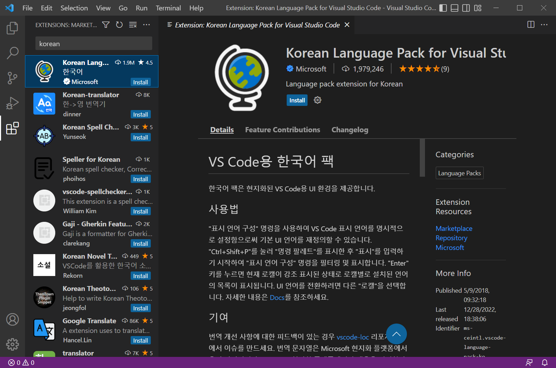Select vscode-spellchecker extension by William Kim
The height and width of the screenshot is (368, 556).
(x=92, y=201)
